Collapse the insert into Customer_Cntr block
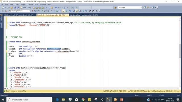This screenshot has height=102, width=182. click(8, 23)
